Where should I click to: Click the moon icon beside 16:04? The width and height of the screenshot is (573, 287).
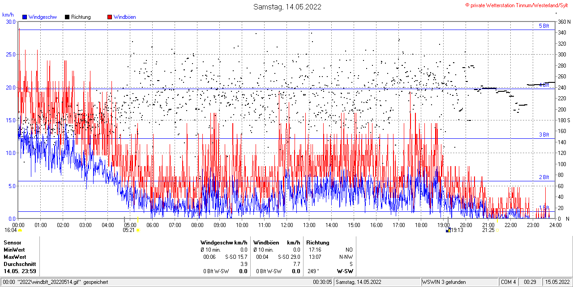[x=20, y=230]
